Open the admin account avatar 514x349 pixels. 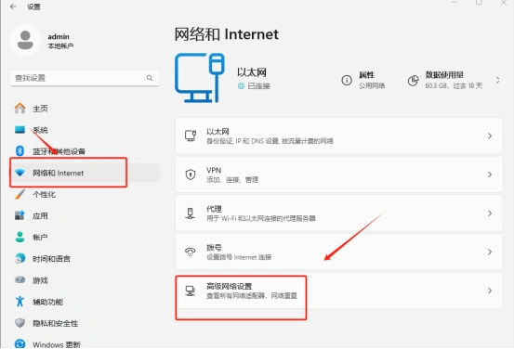pyautogui.click(x=25, y=40)
